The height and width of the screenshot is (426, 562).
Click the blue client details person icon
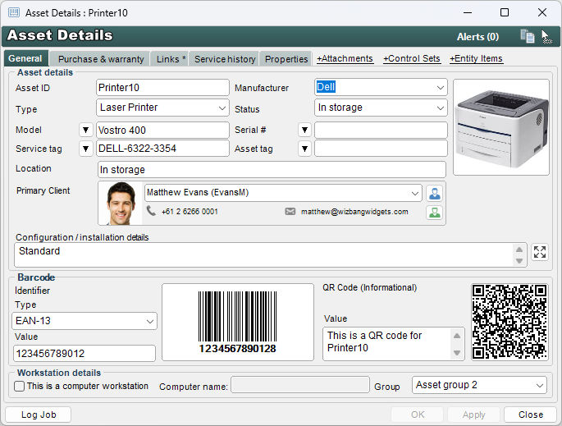434,193
